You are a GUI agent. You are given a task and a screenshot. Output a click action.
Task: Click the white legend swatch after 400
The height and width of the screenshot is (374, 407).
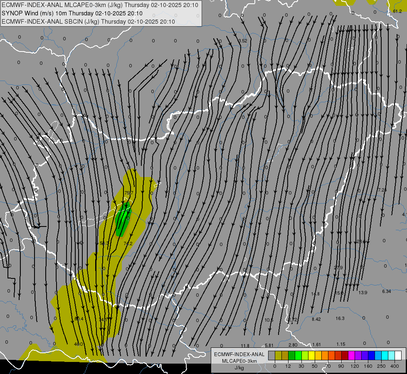[398, 355]
